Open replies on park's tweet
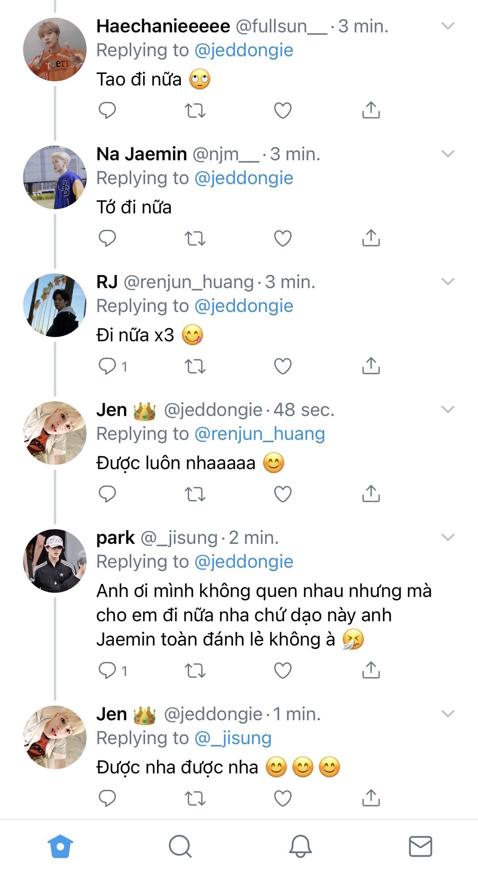This screenshot has height=882, width=478. click(108, 671)
